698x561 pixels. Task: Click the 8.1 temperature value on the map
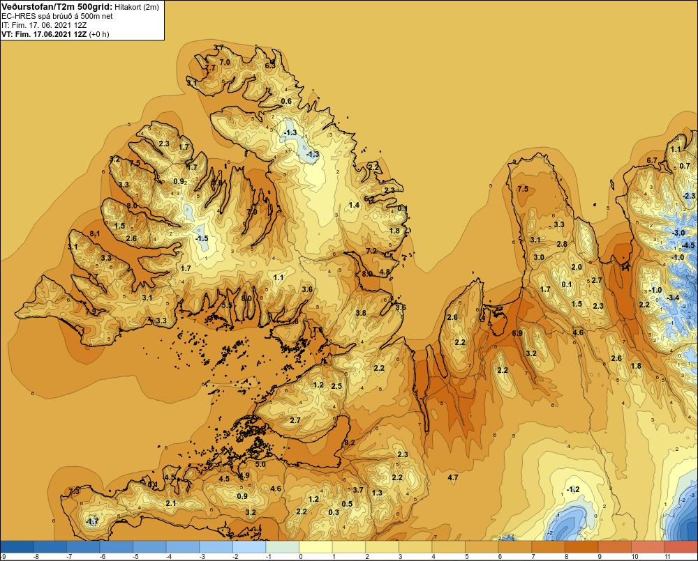coord(94,234)
